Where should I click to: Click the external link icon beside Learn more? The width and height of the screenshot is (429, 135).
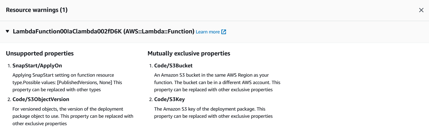(x=224, y=32)
